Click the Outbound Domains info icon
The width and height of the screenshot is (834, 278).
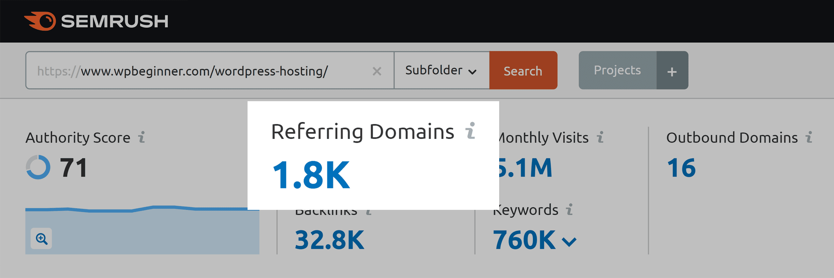(x=809, y=137)
